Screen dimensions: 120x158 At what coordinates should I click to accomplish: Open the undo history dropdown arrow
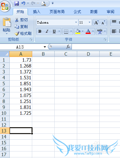point(28,3)
